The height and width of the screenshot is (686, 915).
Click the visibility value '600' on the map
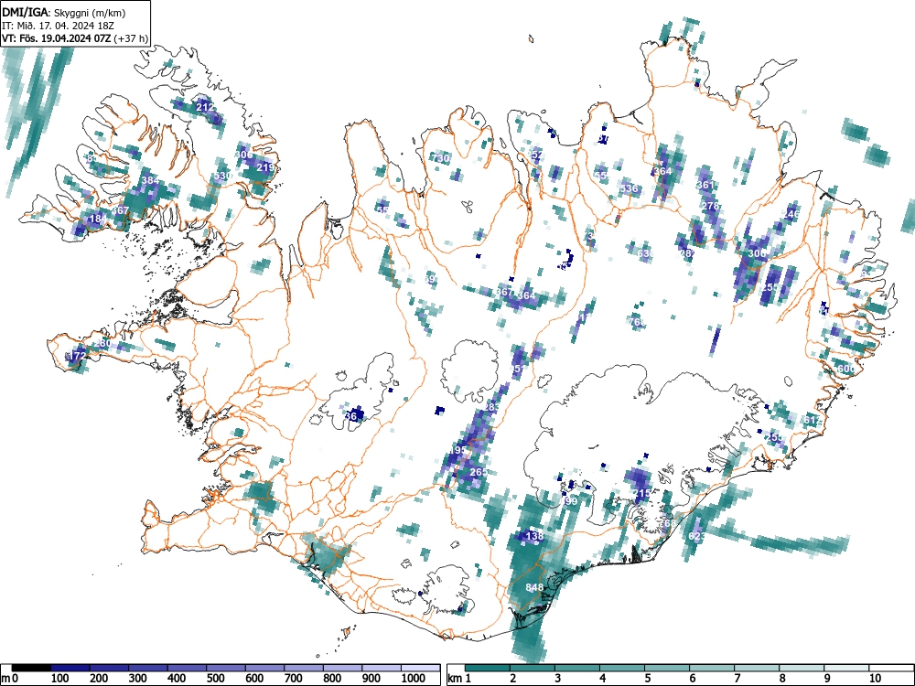(x=846, y=370)
